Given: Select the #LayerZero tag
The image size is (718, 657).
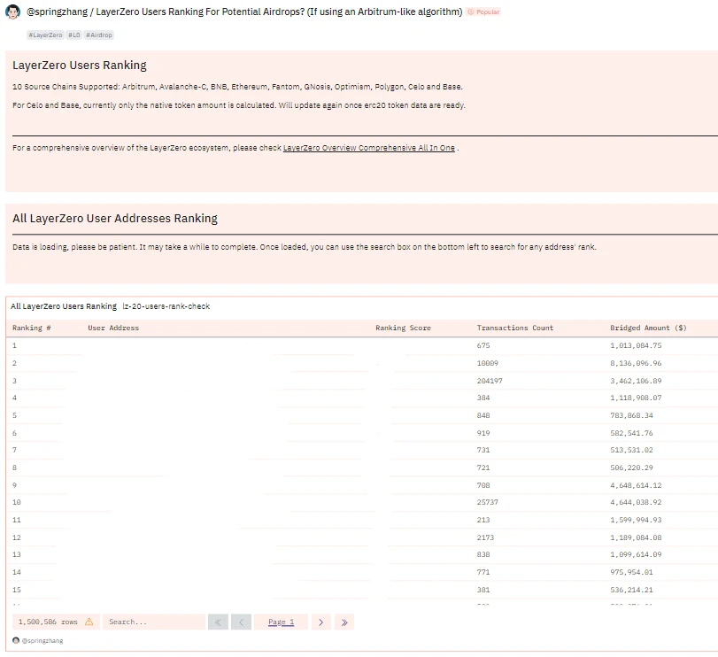Looking at the screenshot, I should [44, 35].
